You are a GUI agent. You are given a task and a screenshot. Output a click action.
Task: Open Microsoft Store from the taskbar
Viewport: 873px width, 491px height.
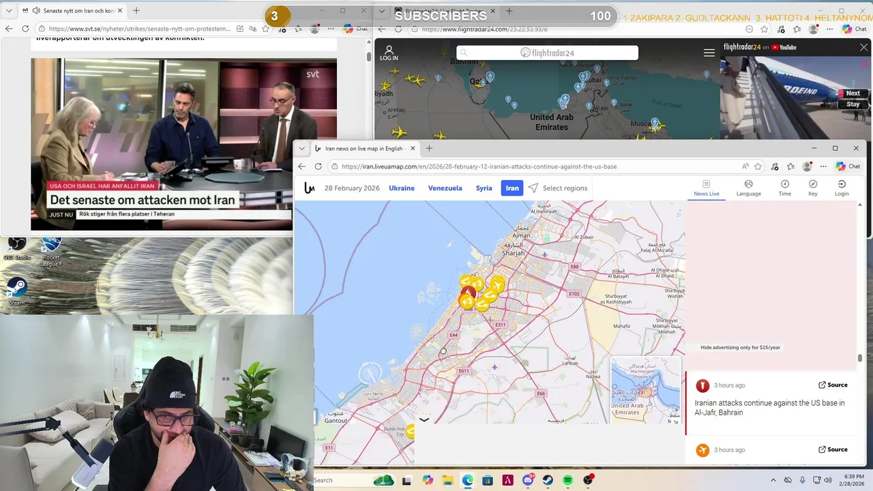488,481
